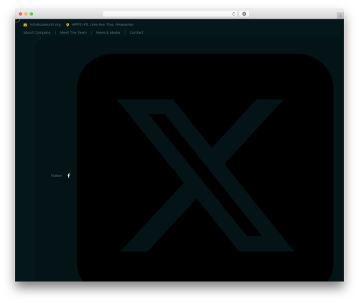Click the browser reload icon
This screenshot has height=303, width=359.
coord(233,14)
